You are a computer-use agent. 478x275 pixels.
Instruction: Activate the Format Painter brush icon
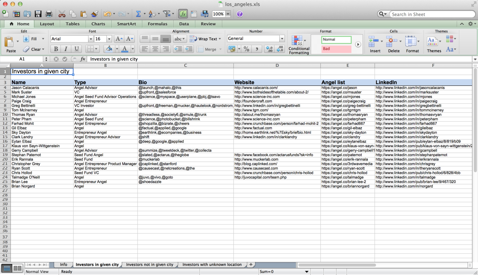coord(94,14)
